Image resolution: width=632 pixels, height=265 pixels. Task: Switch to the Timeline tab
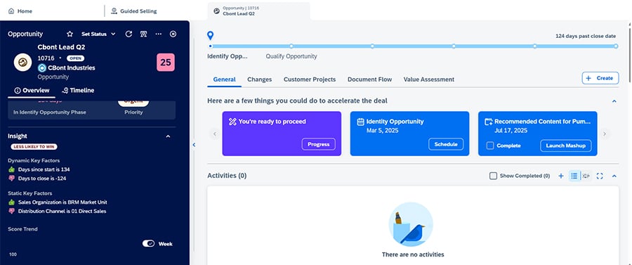pos(78,91)
